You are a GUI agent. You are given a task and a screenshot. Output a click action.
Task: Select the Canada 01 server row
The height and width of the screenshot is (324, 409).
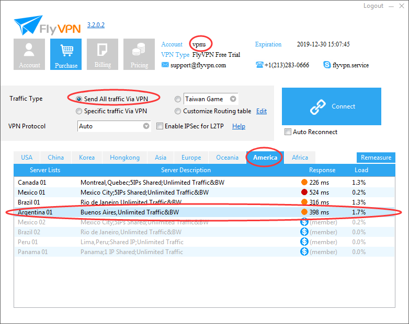tap(204, 183)
